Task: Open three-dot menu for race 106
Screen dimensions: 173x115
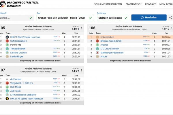Action: (172, 28)
